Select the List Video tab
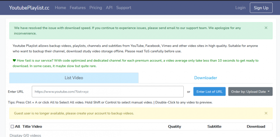 click(74, 78)
